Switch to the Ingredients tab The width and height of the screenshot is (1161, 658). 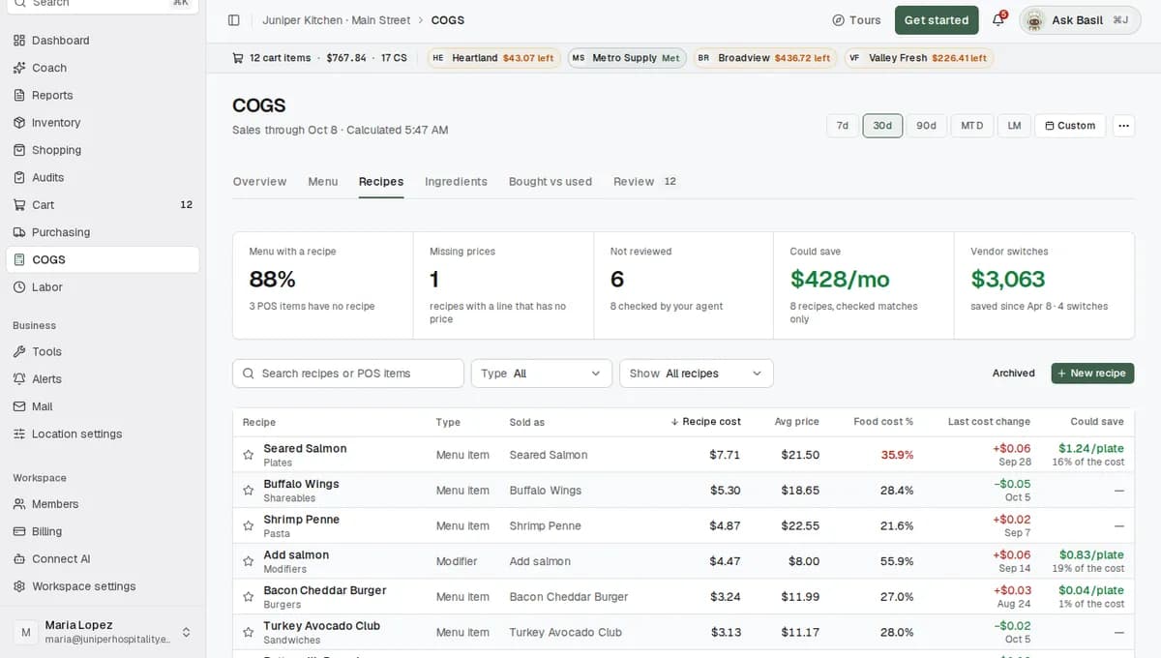pyautogui.click(x=456, y=182)
